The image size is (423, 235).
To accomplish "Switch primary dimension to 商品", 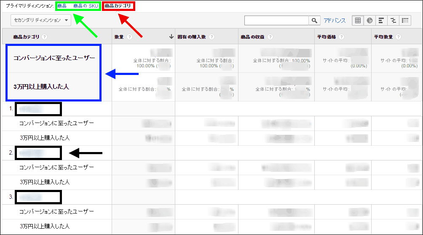I will tap(62, 6).
